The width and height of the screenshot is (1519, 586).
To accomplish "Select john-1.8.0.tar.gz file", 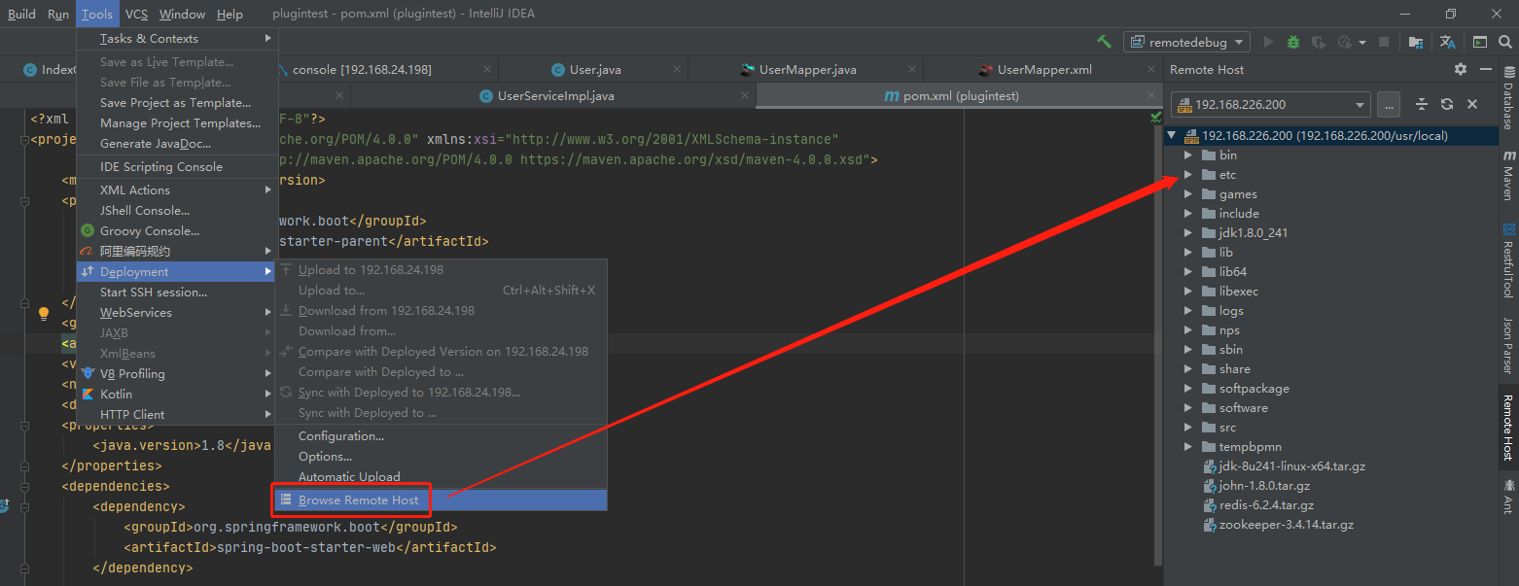I will 1264,485.
